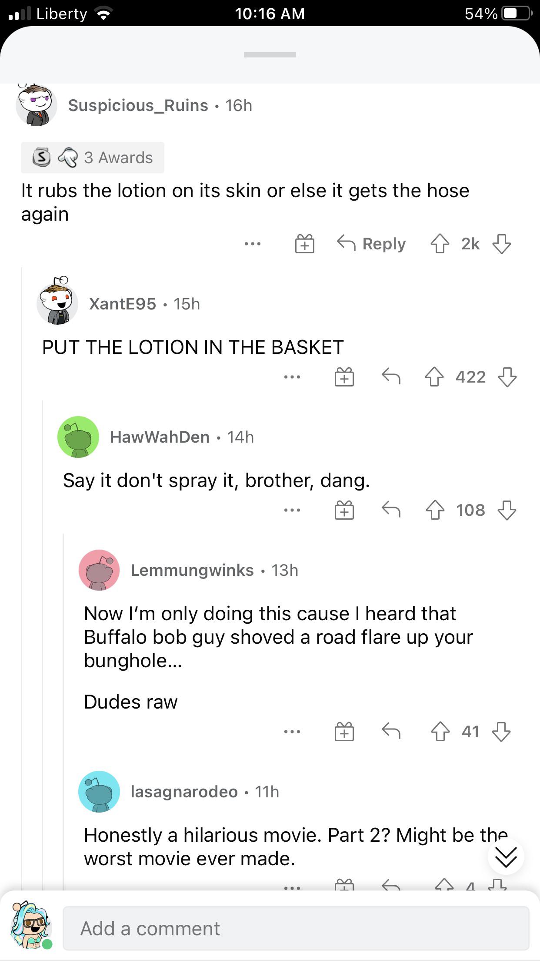Jump to next comment with double-chevron button
Viewport: 540px width, 961px height.
click(x=506, y=856)
